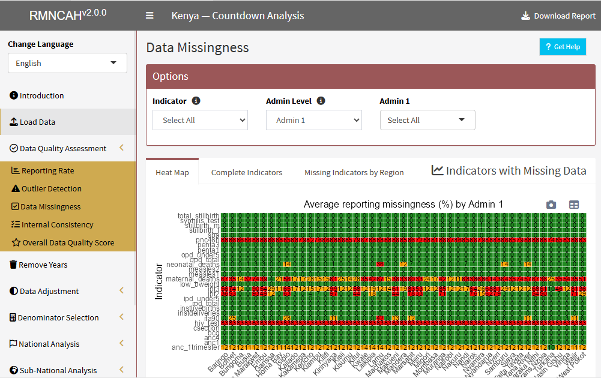Image resolution: width=601 pixels, height=378 pixels.
Task: Click the RMNCAH v2.0.0 logo text
Action: tap(68, 15)
